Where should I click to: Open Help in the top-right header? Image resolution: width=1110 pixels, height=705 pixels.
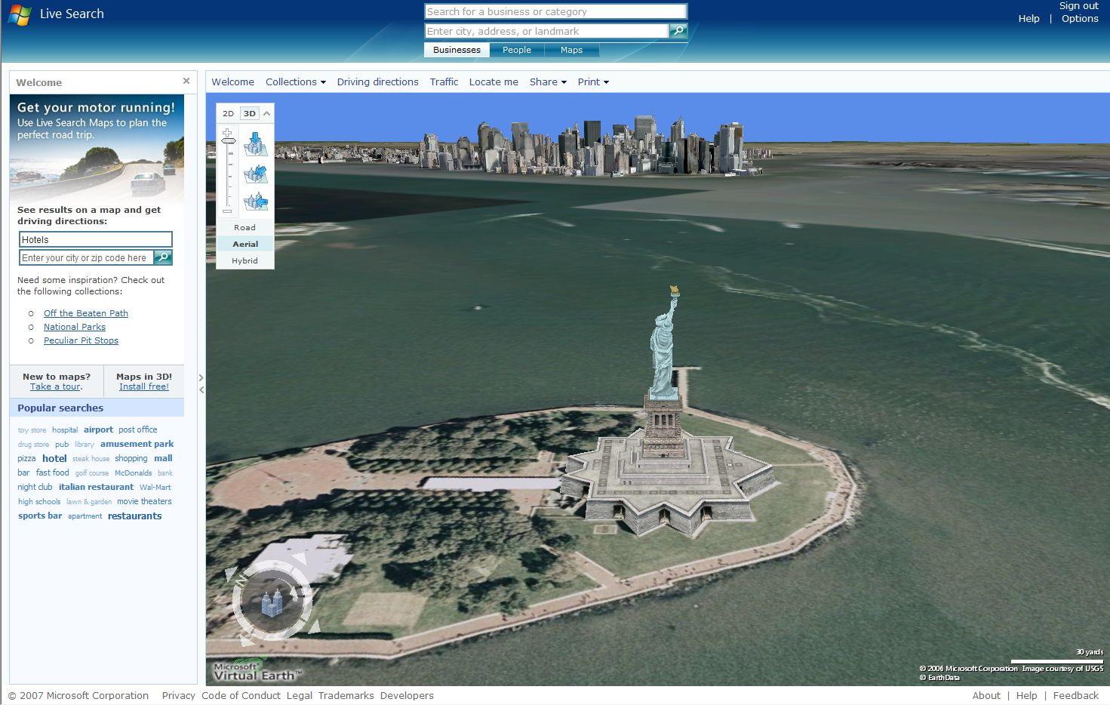tap(1029, 19)
